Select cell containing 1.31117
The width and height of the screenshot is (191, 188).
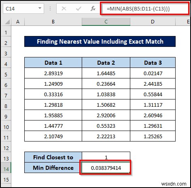[153, 105]
